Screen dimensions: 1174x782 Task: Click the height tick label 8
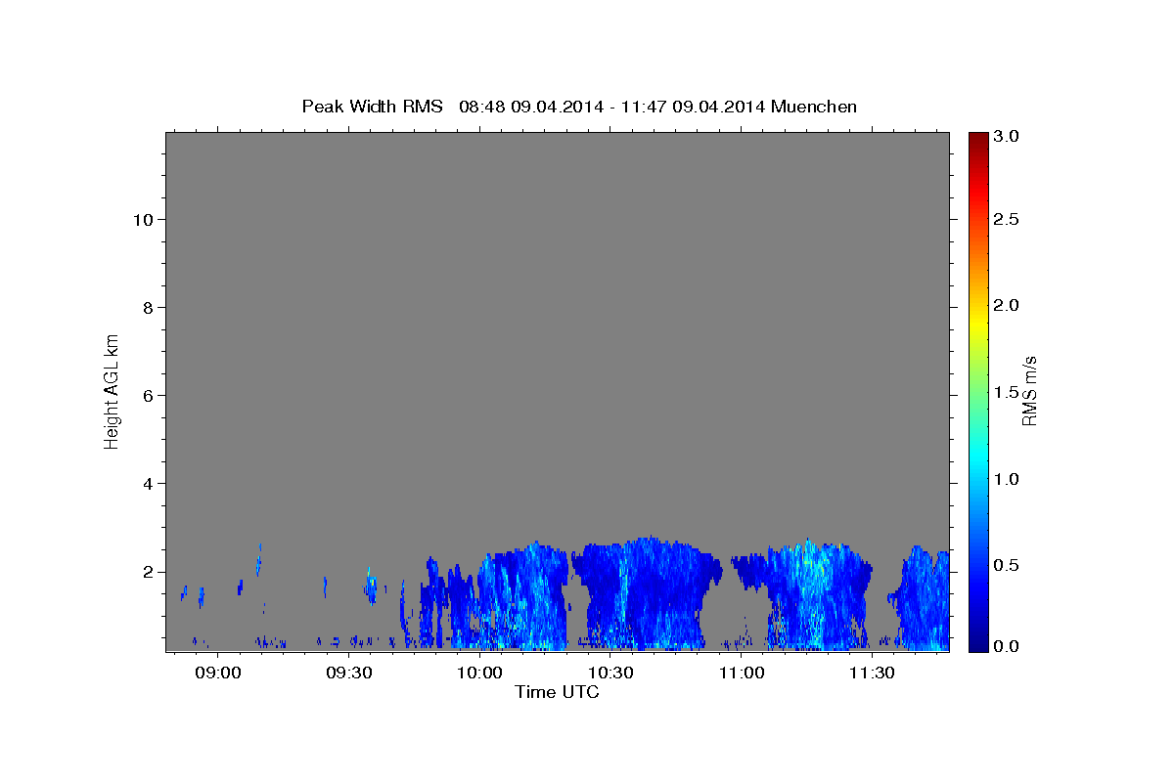[147, 308]
